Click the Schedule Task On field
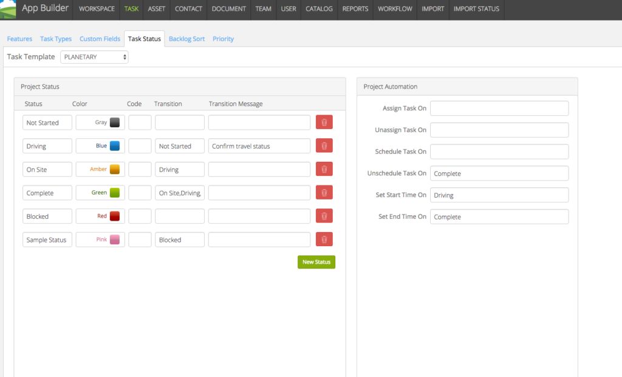Image resolution: width=622 pixels, height=377 pixels. pos(499,152)
